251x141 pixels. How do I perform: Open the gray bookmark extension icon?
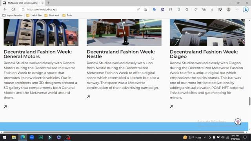[171, 9]
